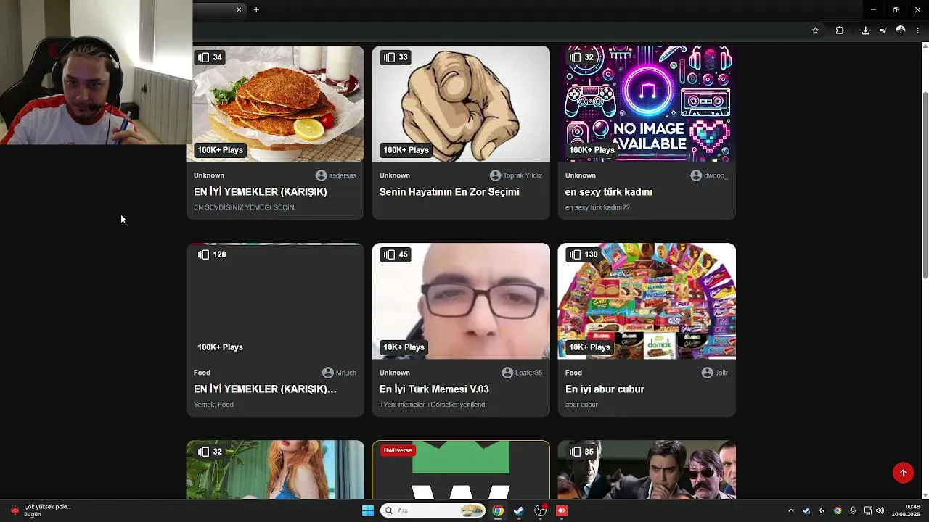Open a new browser tab
The width and height of the screenshot is (929, 522).
click(256, 9)
